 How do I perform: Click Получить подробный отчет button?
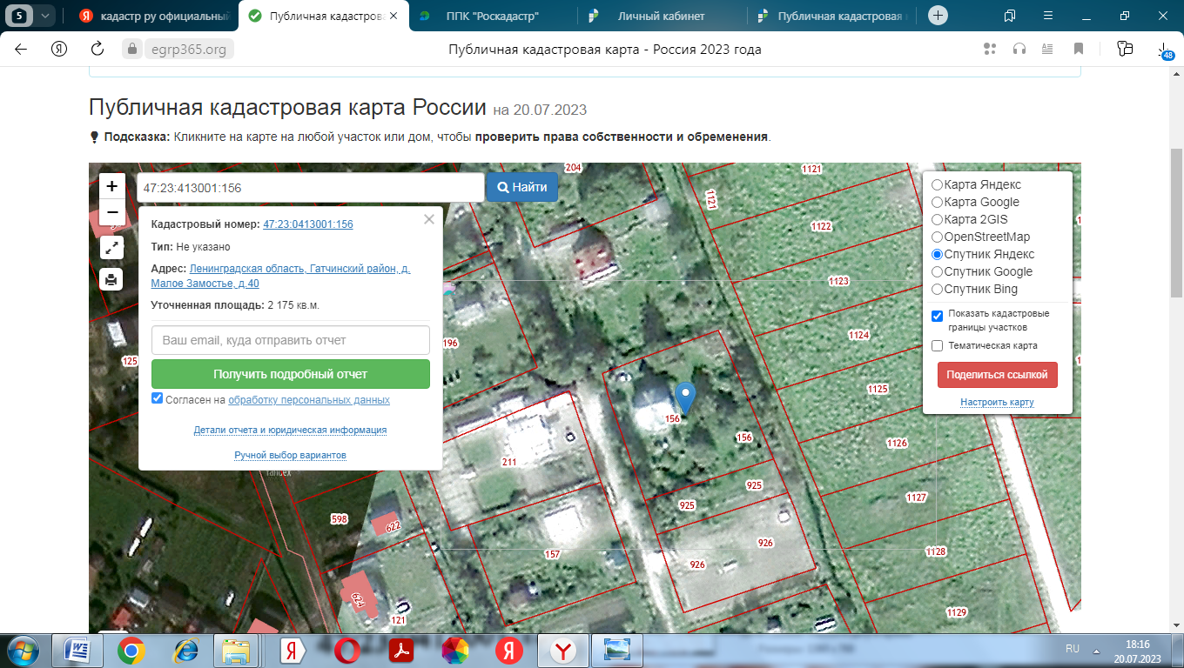coord(291,374)
